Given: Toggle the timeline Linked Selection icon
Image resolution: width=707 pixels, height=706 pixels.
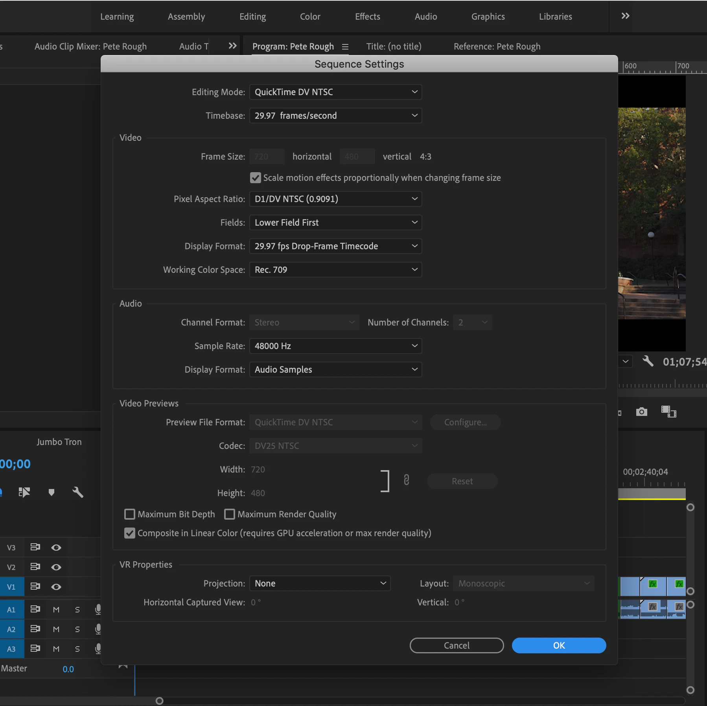Looking at the screenshot, I should point(24,492).
